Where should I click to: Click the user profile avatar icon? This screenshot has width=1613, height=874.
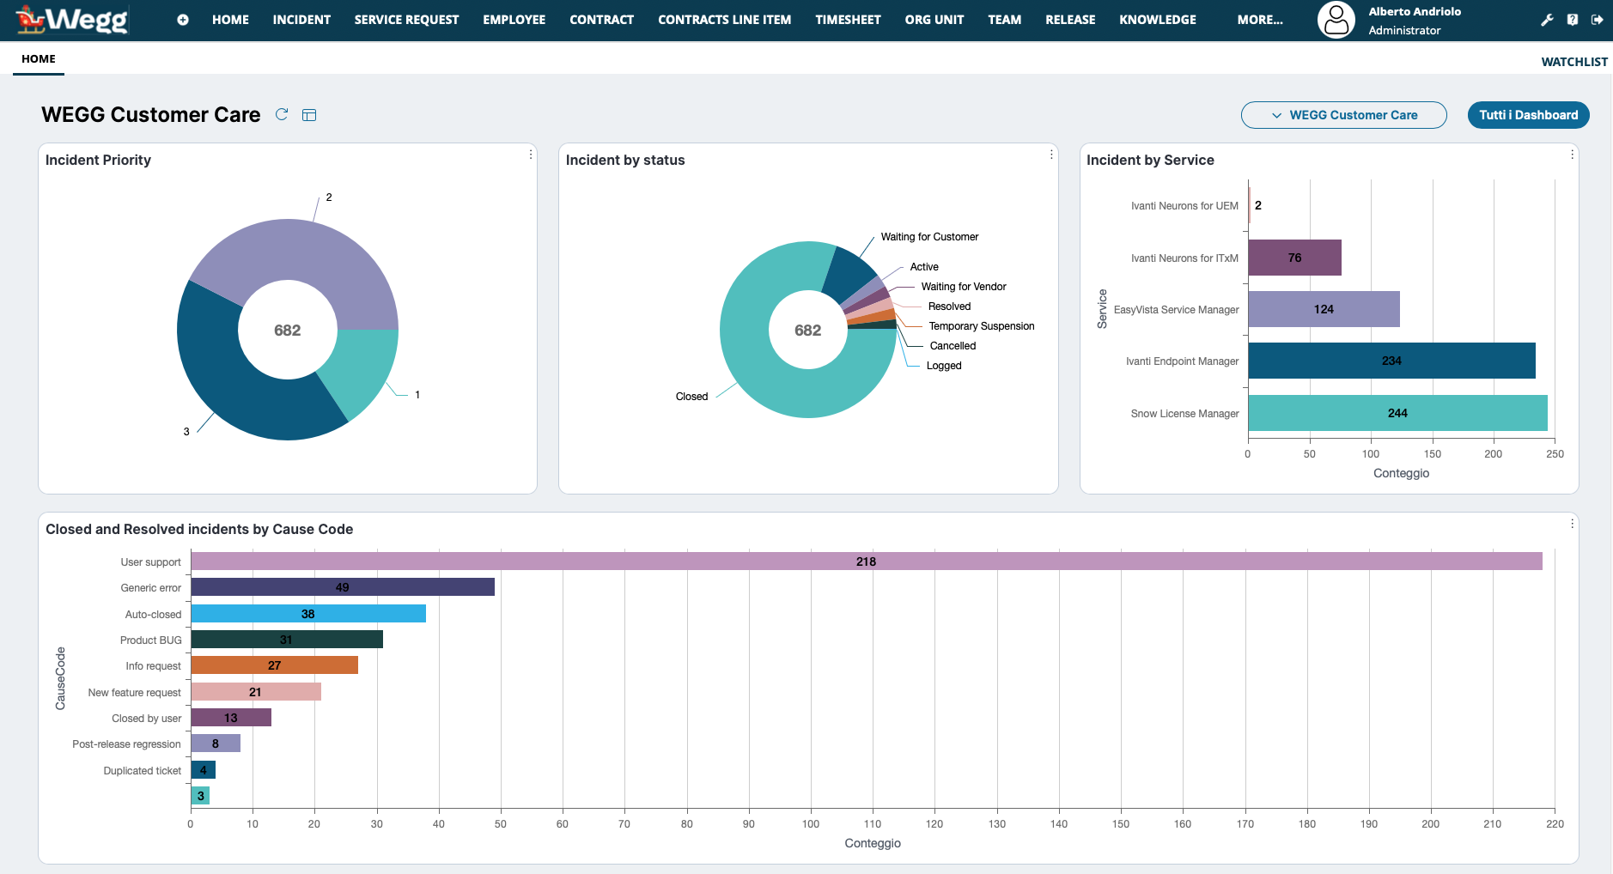pyautogui.click(x=1336, y=20)
